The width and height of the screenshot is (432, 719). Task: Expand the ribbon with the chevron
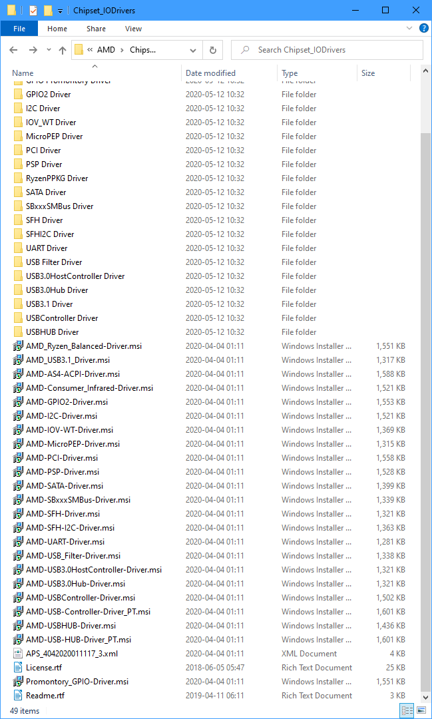point(409,29)
